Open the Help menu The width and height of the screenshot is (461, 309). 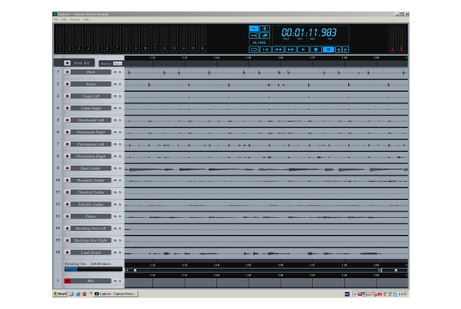(x=86, y=20)
